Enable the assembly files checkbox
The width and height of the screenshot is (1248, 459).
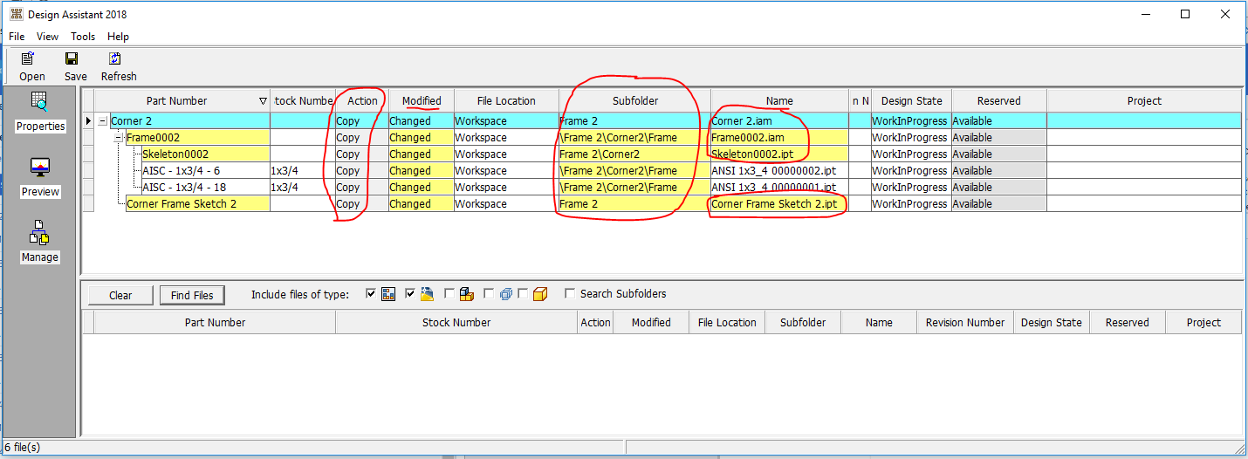coord(449,294)
